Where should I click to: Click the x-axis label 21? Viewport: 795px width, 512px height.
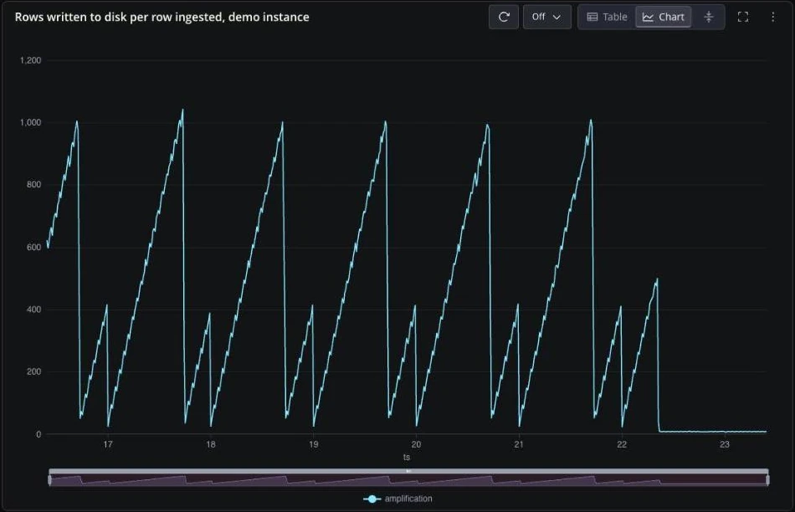(519, 444)
